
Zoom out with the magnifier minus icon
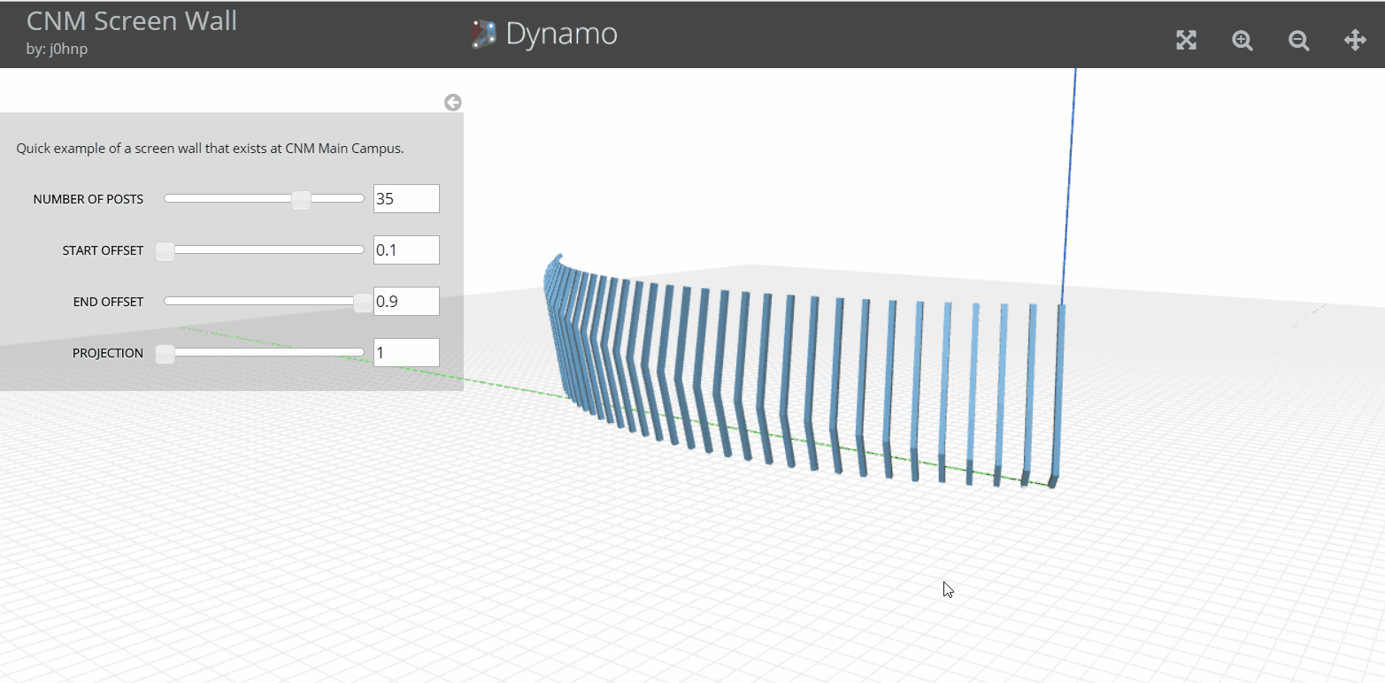1298,40
